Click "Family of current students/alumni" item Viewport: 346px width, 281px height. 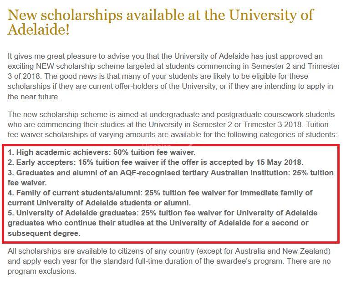tap(160, 198)
